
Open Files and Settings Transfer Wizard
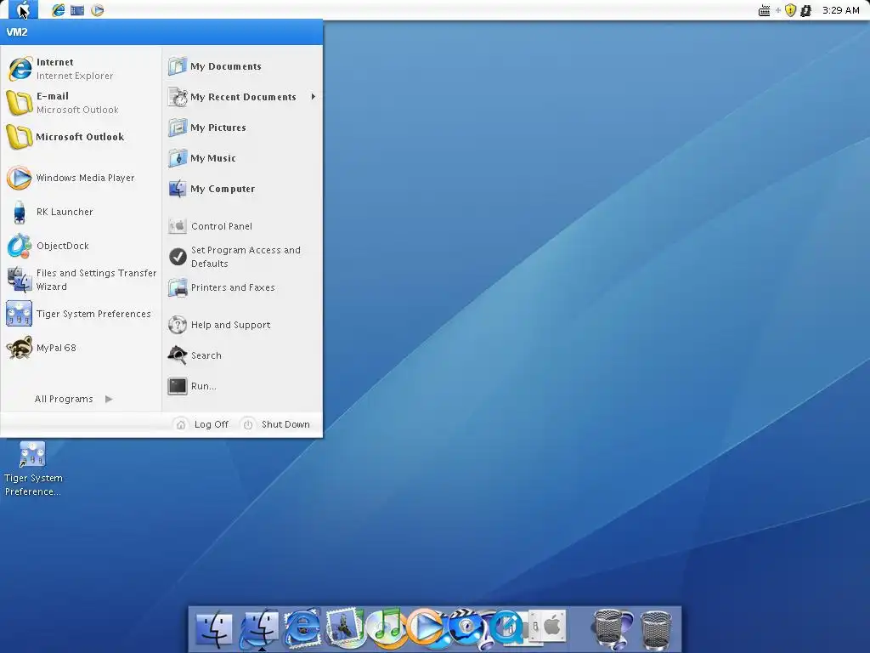click(81, 279)
